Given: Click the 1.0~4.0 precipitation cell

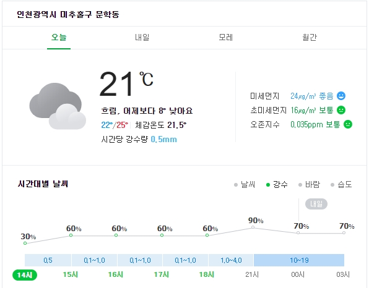Looking at the screenshot, I should 231,260.
